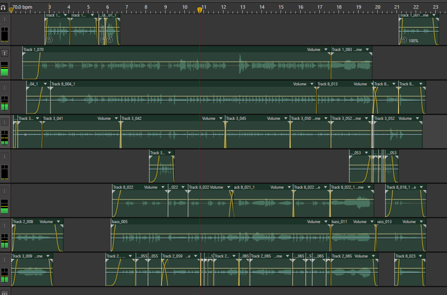This screenshot has height=295, width=447.
Task: Open the dropdown arrow on Track 1_083 clip
Action: click(367, 50)
